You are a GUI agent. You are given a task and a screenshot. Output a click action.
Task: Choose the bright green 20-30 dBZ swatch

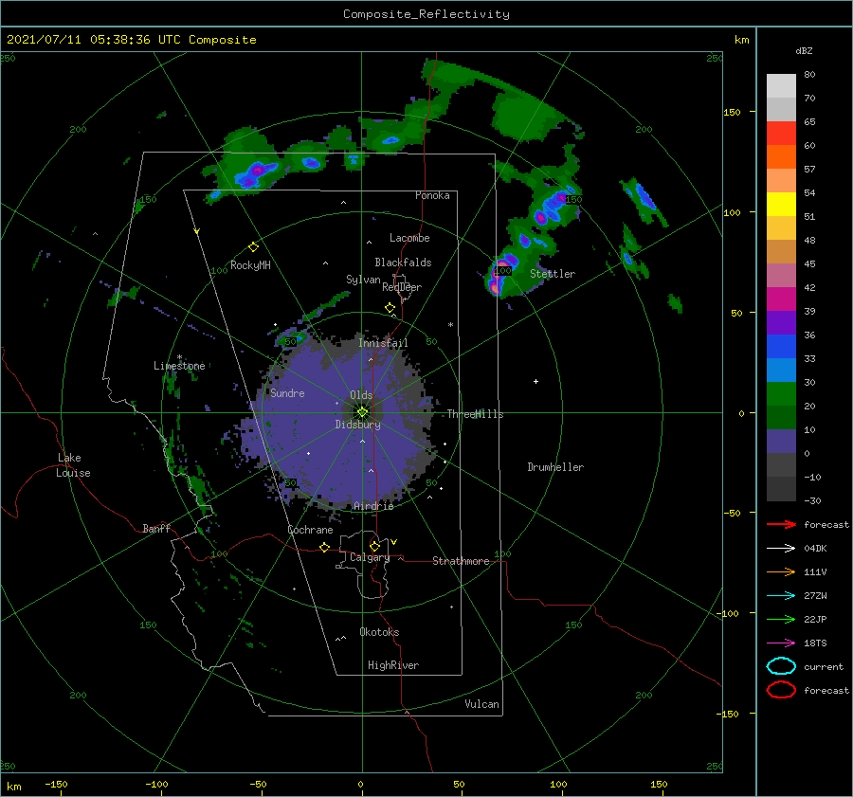[781, 394]
